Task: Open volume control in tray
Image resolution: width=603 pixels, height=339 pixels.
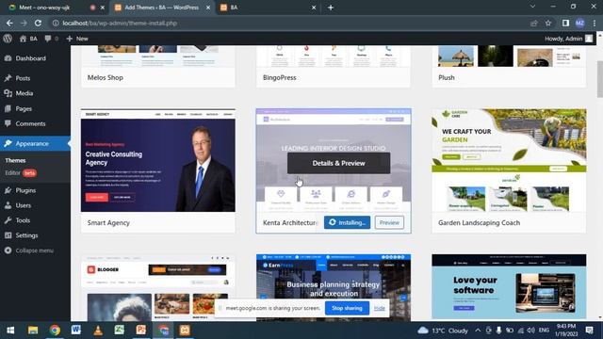Action: [531, 331]
